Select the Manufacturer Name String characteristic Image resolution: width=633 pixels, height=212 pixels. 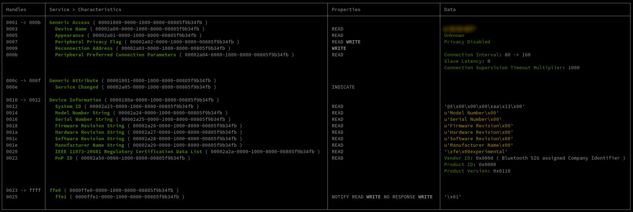click(89, 145)
